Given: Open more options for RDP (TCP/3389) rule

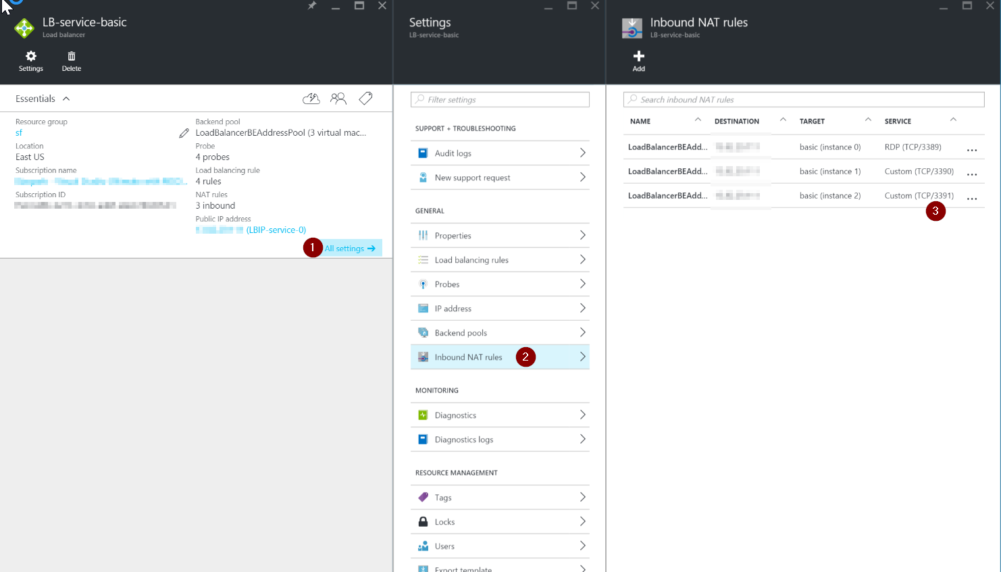Looking at the screenshot, I should (x=972, y=150).
